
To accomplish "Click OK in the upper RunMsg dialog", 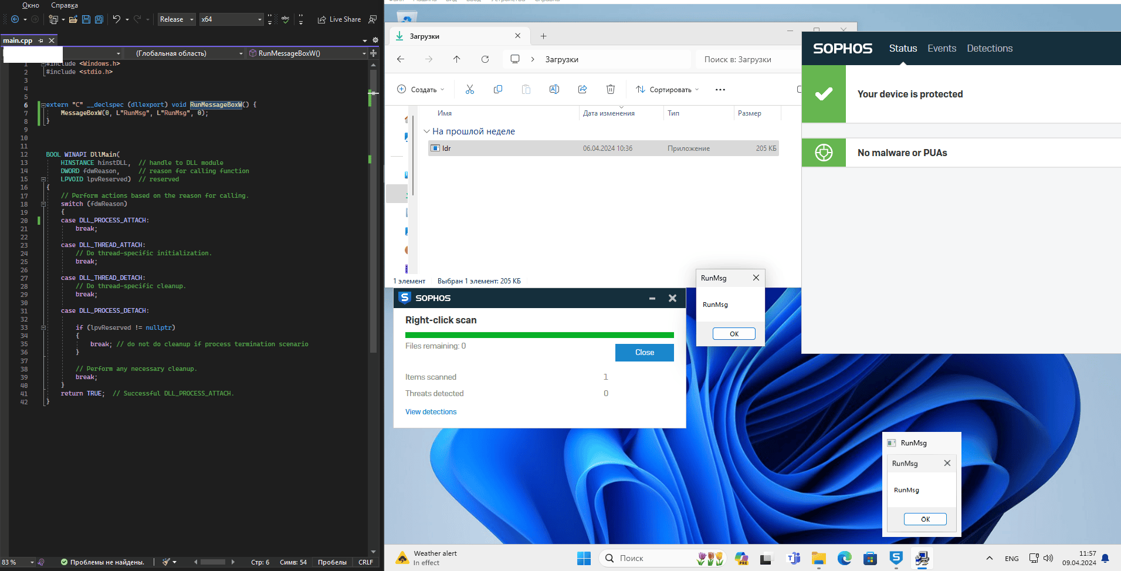I will (x=734, y=334).
